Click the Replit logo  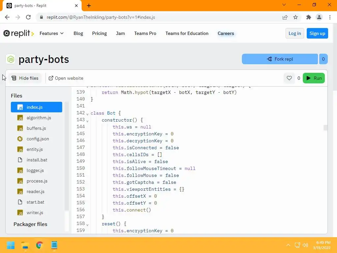pos(18,33)
